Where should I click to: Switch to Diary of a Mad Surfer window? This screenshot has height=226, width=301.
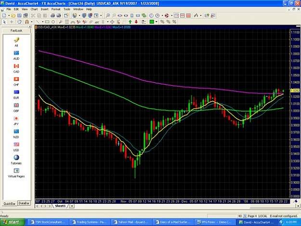(173, 222)
